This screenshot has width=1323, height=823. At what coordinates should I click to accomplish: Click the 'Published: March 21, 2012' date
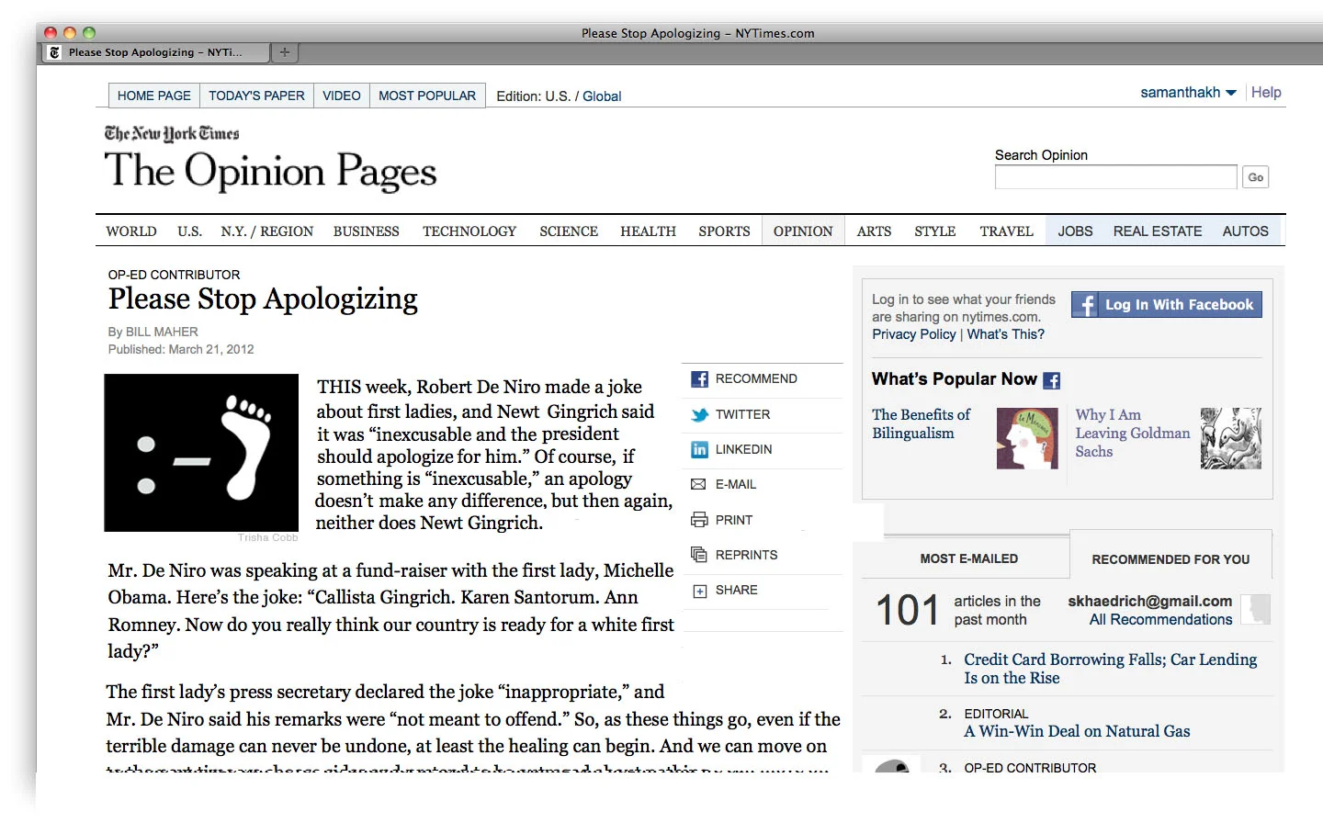click(x=181, y=349)
